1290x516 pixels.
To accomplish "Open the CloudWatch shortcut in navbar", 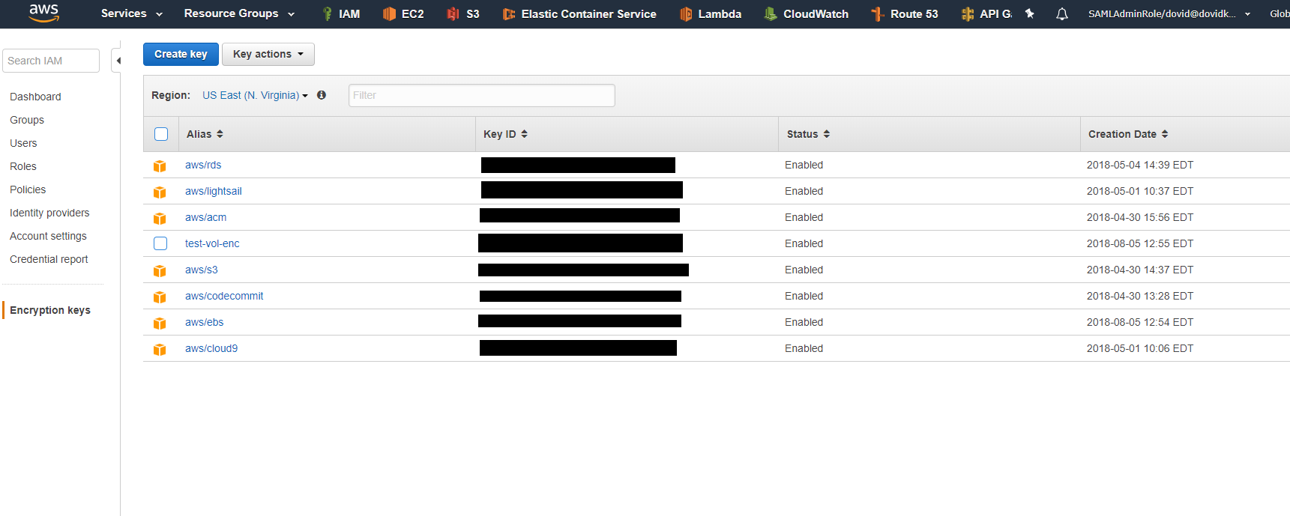I will click(x=807, y=13).
